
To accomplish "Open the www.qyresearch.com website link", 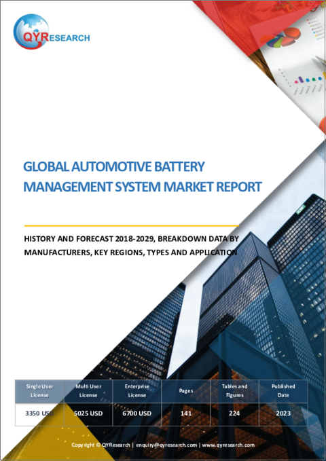I will coord(228,445).
